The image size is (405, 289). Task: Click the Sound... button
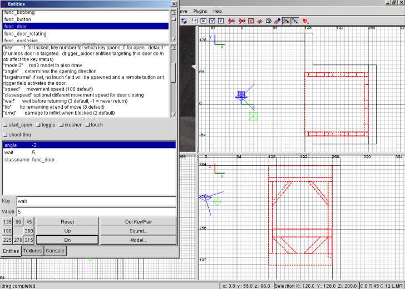[138, 231]
